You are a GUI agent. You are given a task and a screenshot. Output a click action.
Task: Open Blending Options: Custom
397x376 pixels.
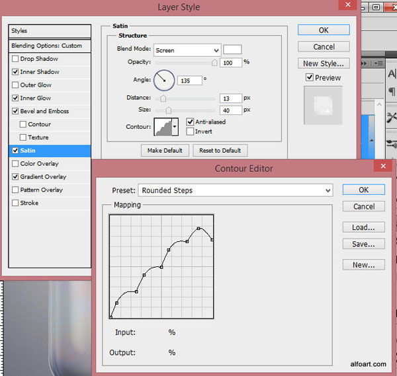coord(50,46)
